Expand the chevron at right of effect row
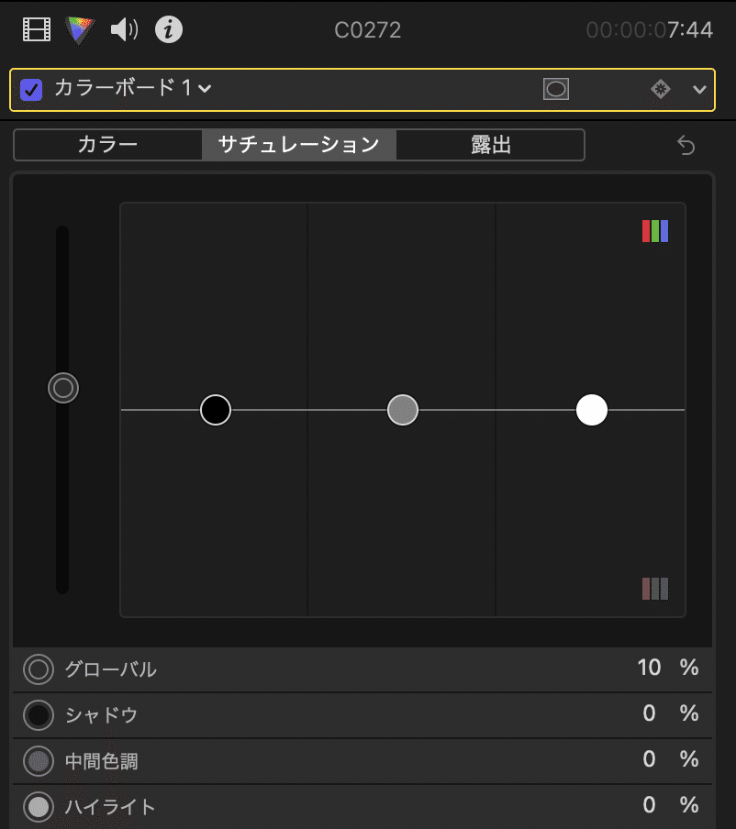 click(700, 89)
